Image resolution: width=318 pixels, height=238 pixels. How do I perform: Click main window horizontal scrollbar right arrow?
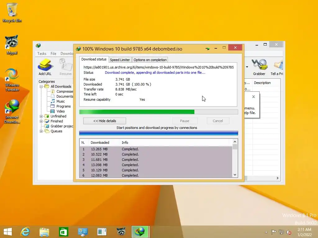pyautogui.click(x=277, y=178)
